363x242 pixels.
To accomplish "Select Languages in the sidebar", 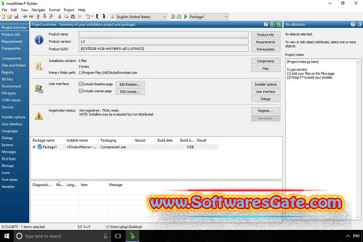I will pos(10,131).
